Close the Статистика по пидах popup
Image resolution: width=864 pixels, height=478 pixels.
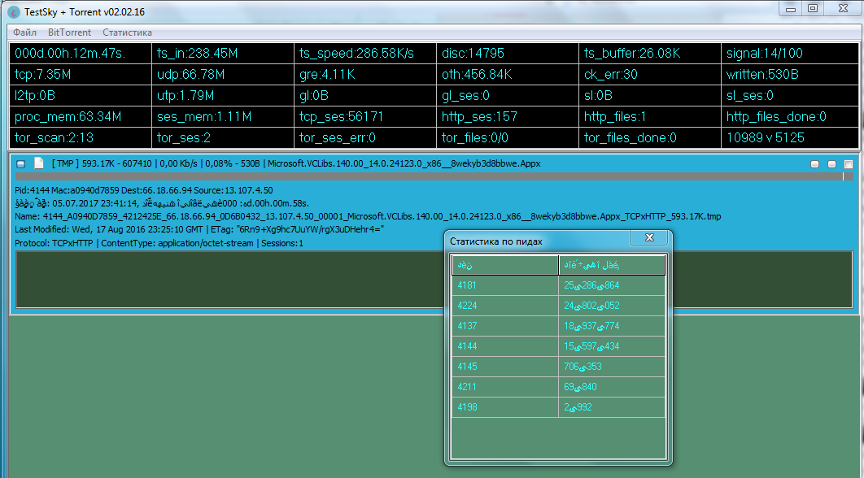pos(649,238)
